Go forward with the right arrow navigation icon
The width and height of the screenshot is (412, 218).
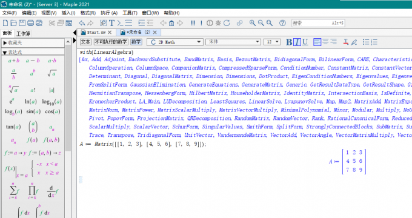(180, 23)
